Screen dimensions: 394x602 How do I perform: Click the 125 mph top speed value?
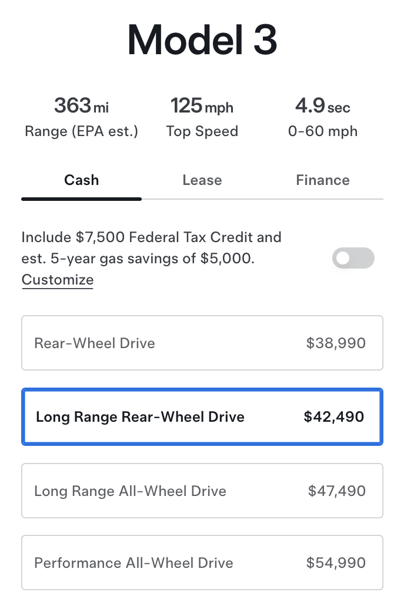pos(202,107)
